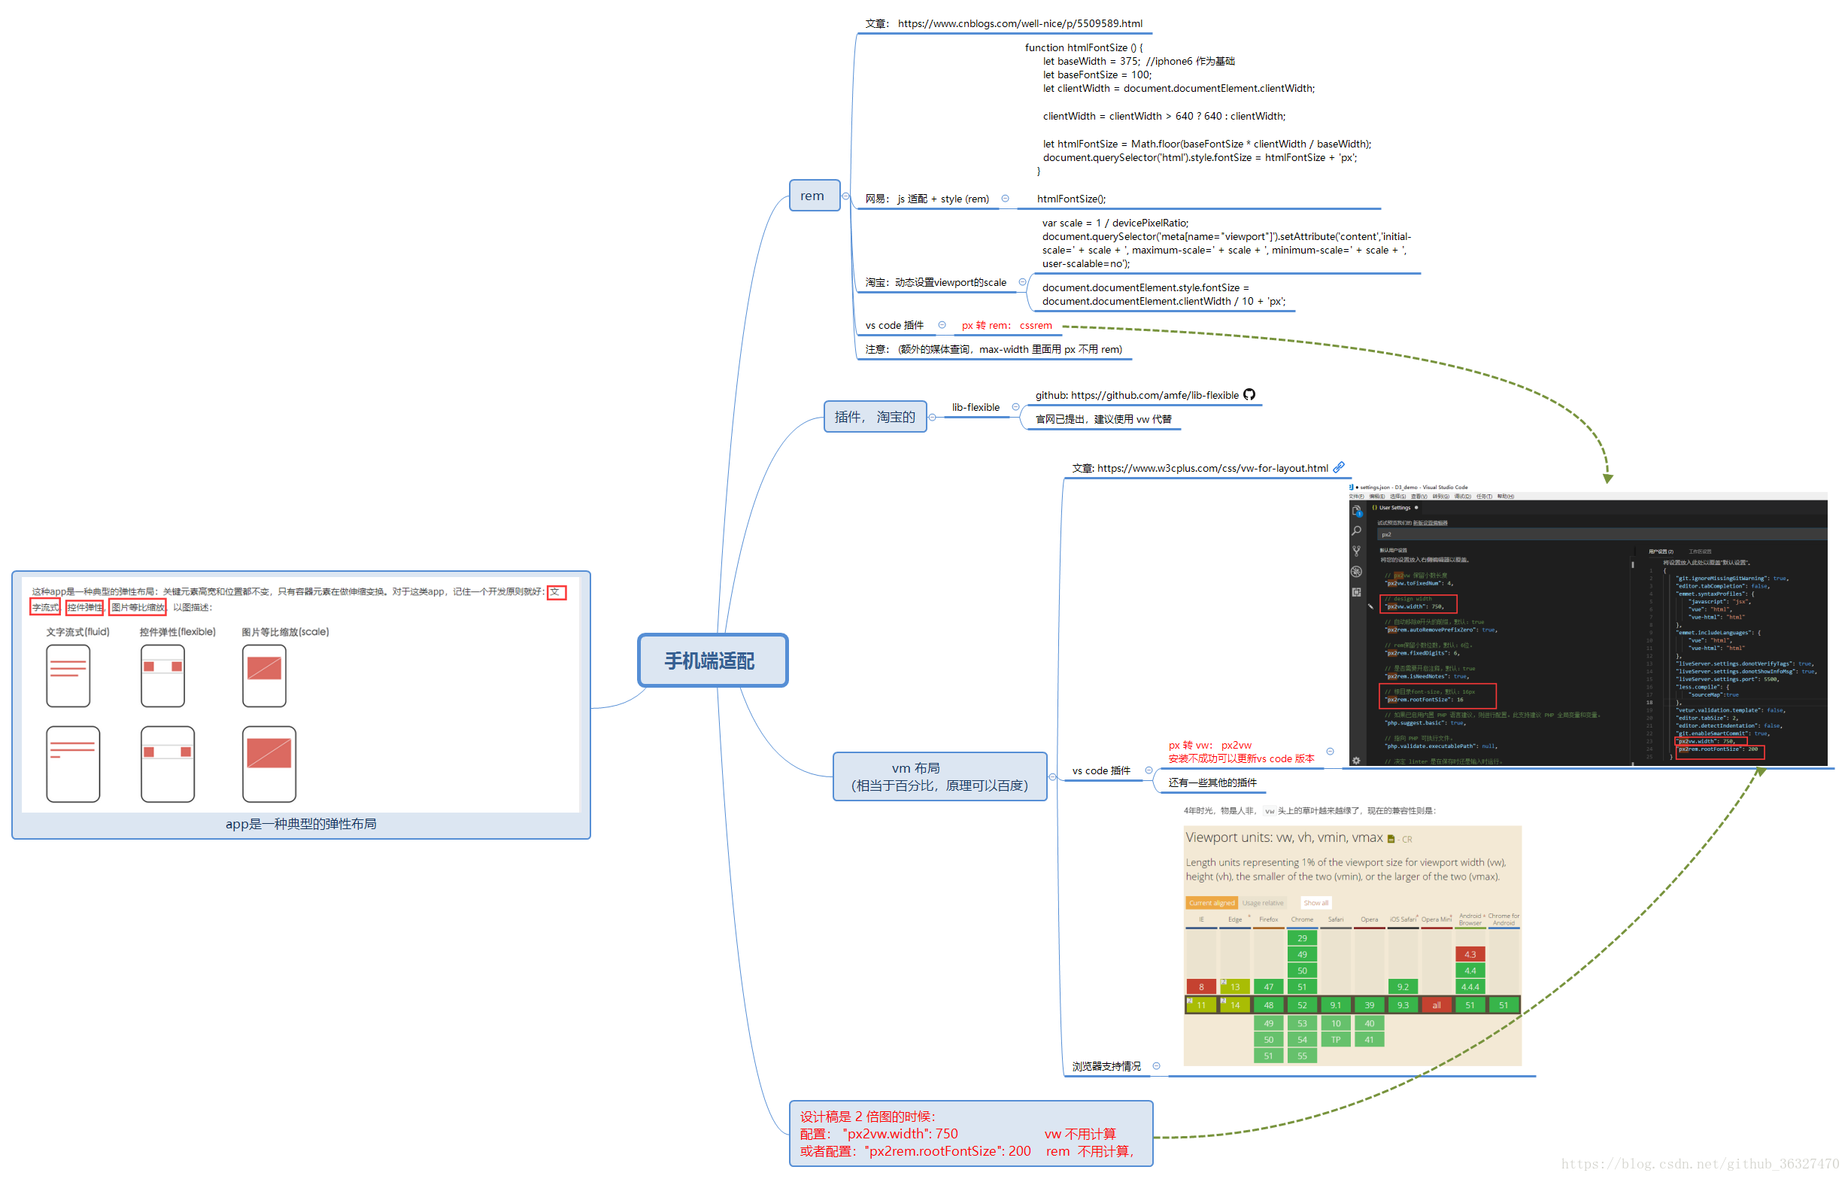Collapse the 网易 js 适配 node
The image size is (1848, 1179).
pyautogui.click(x=1006, y=199)
